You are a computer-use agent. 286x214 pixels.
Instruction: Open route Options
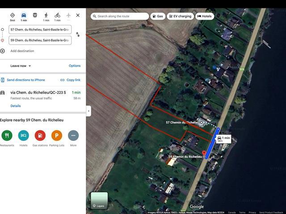75,66
